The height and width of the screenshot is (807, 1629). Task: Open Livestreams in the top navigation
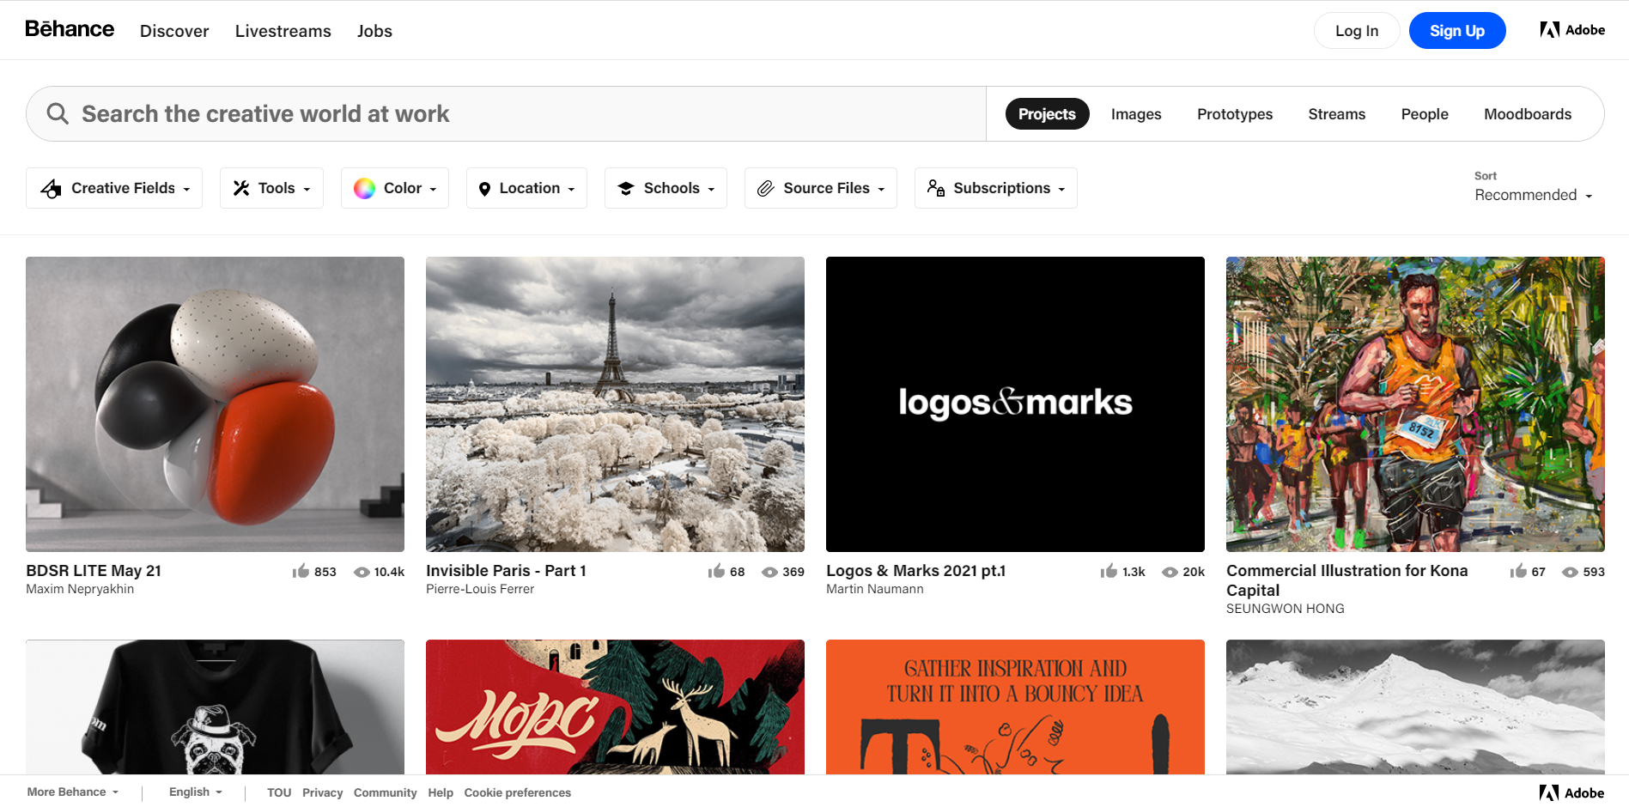tap(283, 31)
